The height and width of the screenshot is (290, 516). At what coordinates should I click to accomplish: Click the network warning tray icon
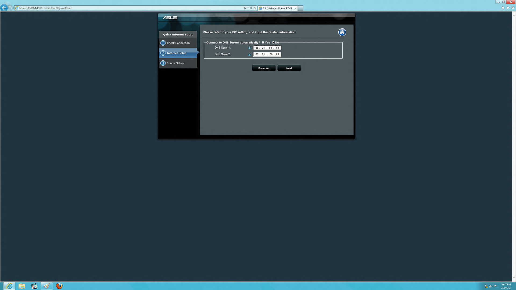point(486,286)
